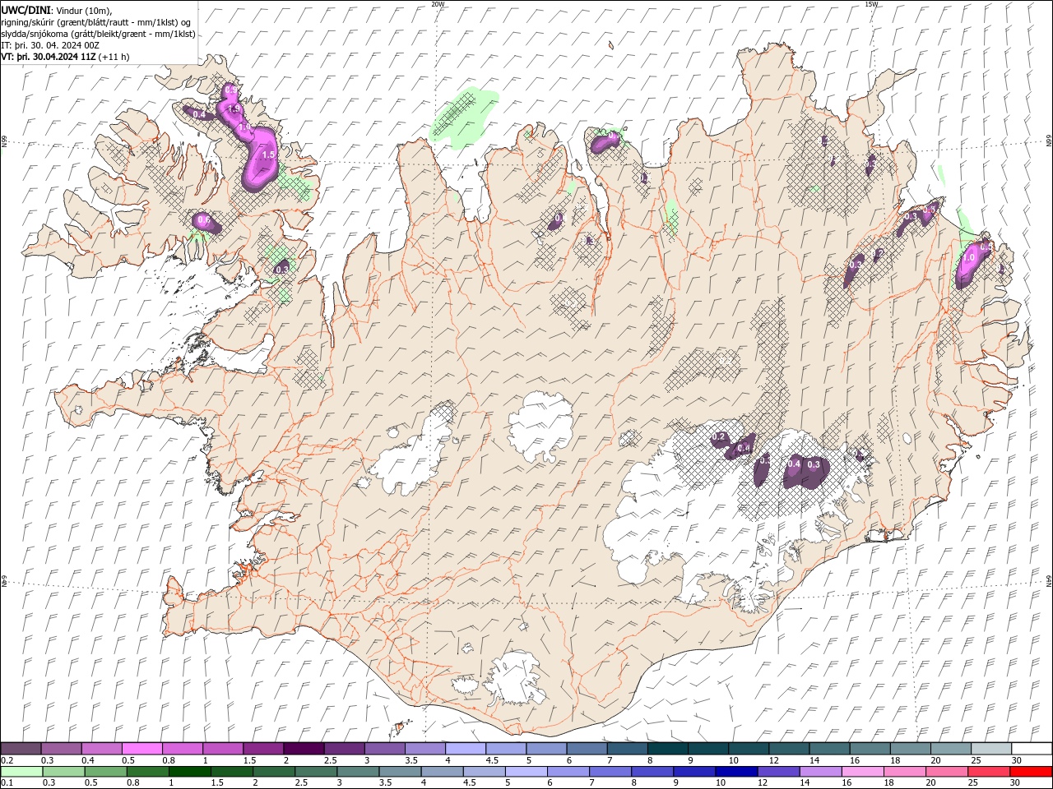Click the 15W longitude label on the top edge

pyautogui.click(x=871, y=4)
